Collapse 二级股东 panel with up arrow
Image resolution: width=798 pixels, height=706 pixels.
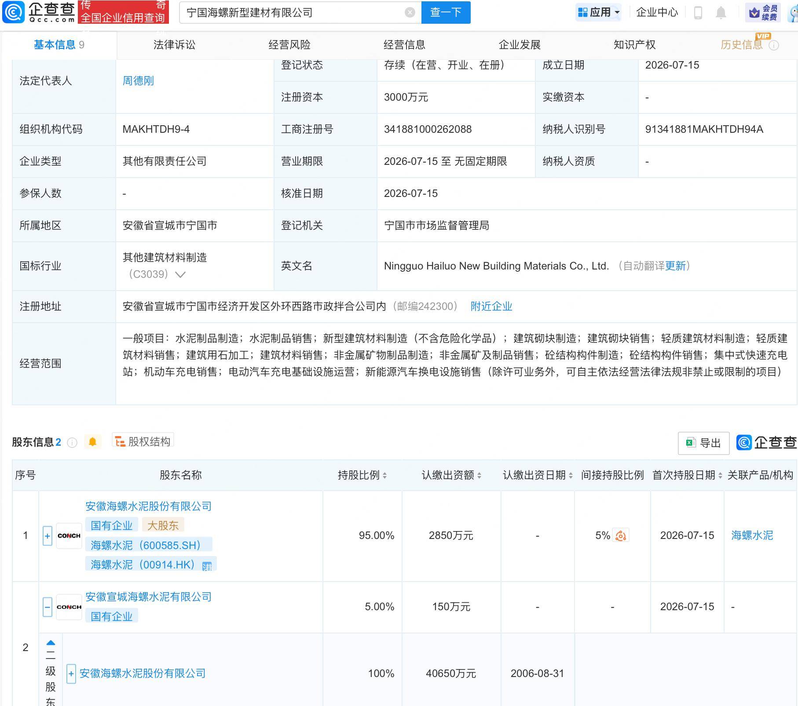[51, 643]
